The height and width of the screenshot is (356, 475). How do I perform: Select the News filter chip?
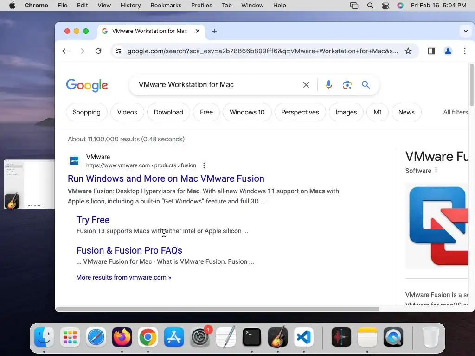406,112
